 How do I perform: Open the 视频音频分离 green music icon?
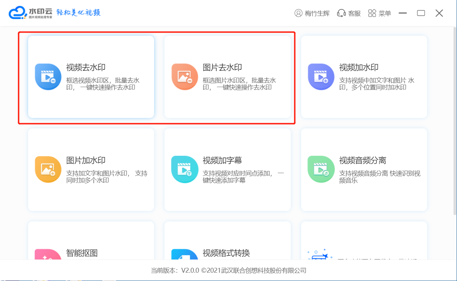[x=321, y=169]
